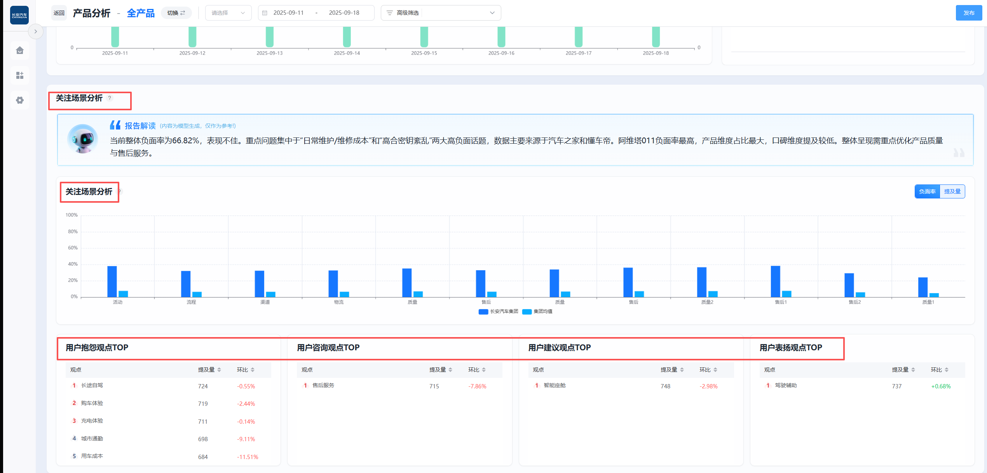Image resolution: width=987 pixels, height=473 pixels.
Task: Toggle 集团均值 legend item
Action: click(x=537, y=311)
